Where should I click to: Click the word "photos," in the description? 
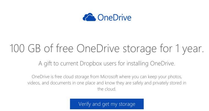175,77
